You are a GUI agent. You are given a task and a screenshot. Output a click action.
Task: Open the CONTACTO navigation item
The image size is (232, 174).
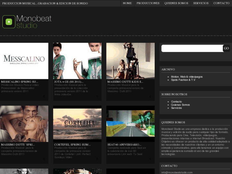coord(221,3)
